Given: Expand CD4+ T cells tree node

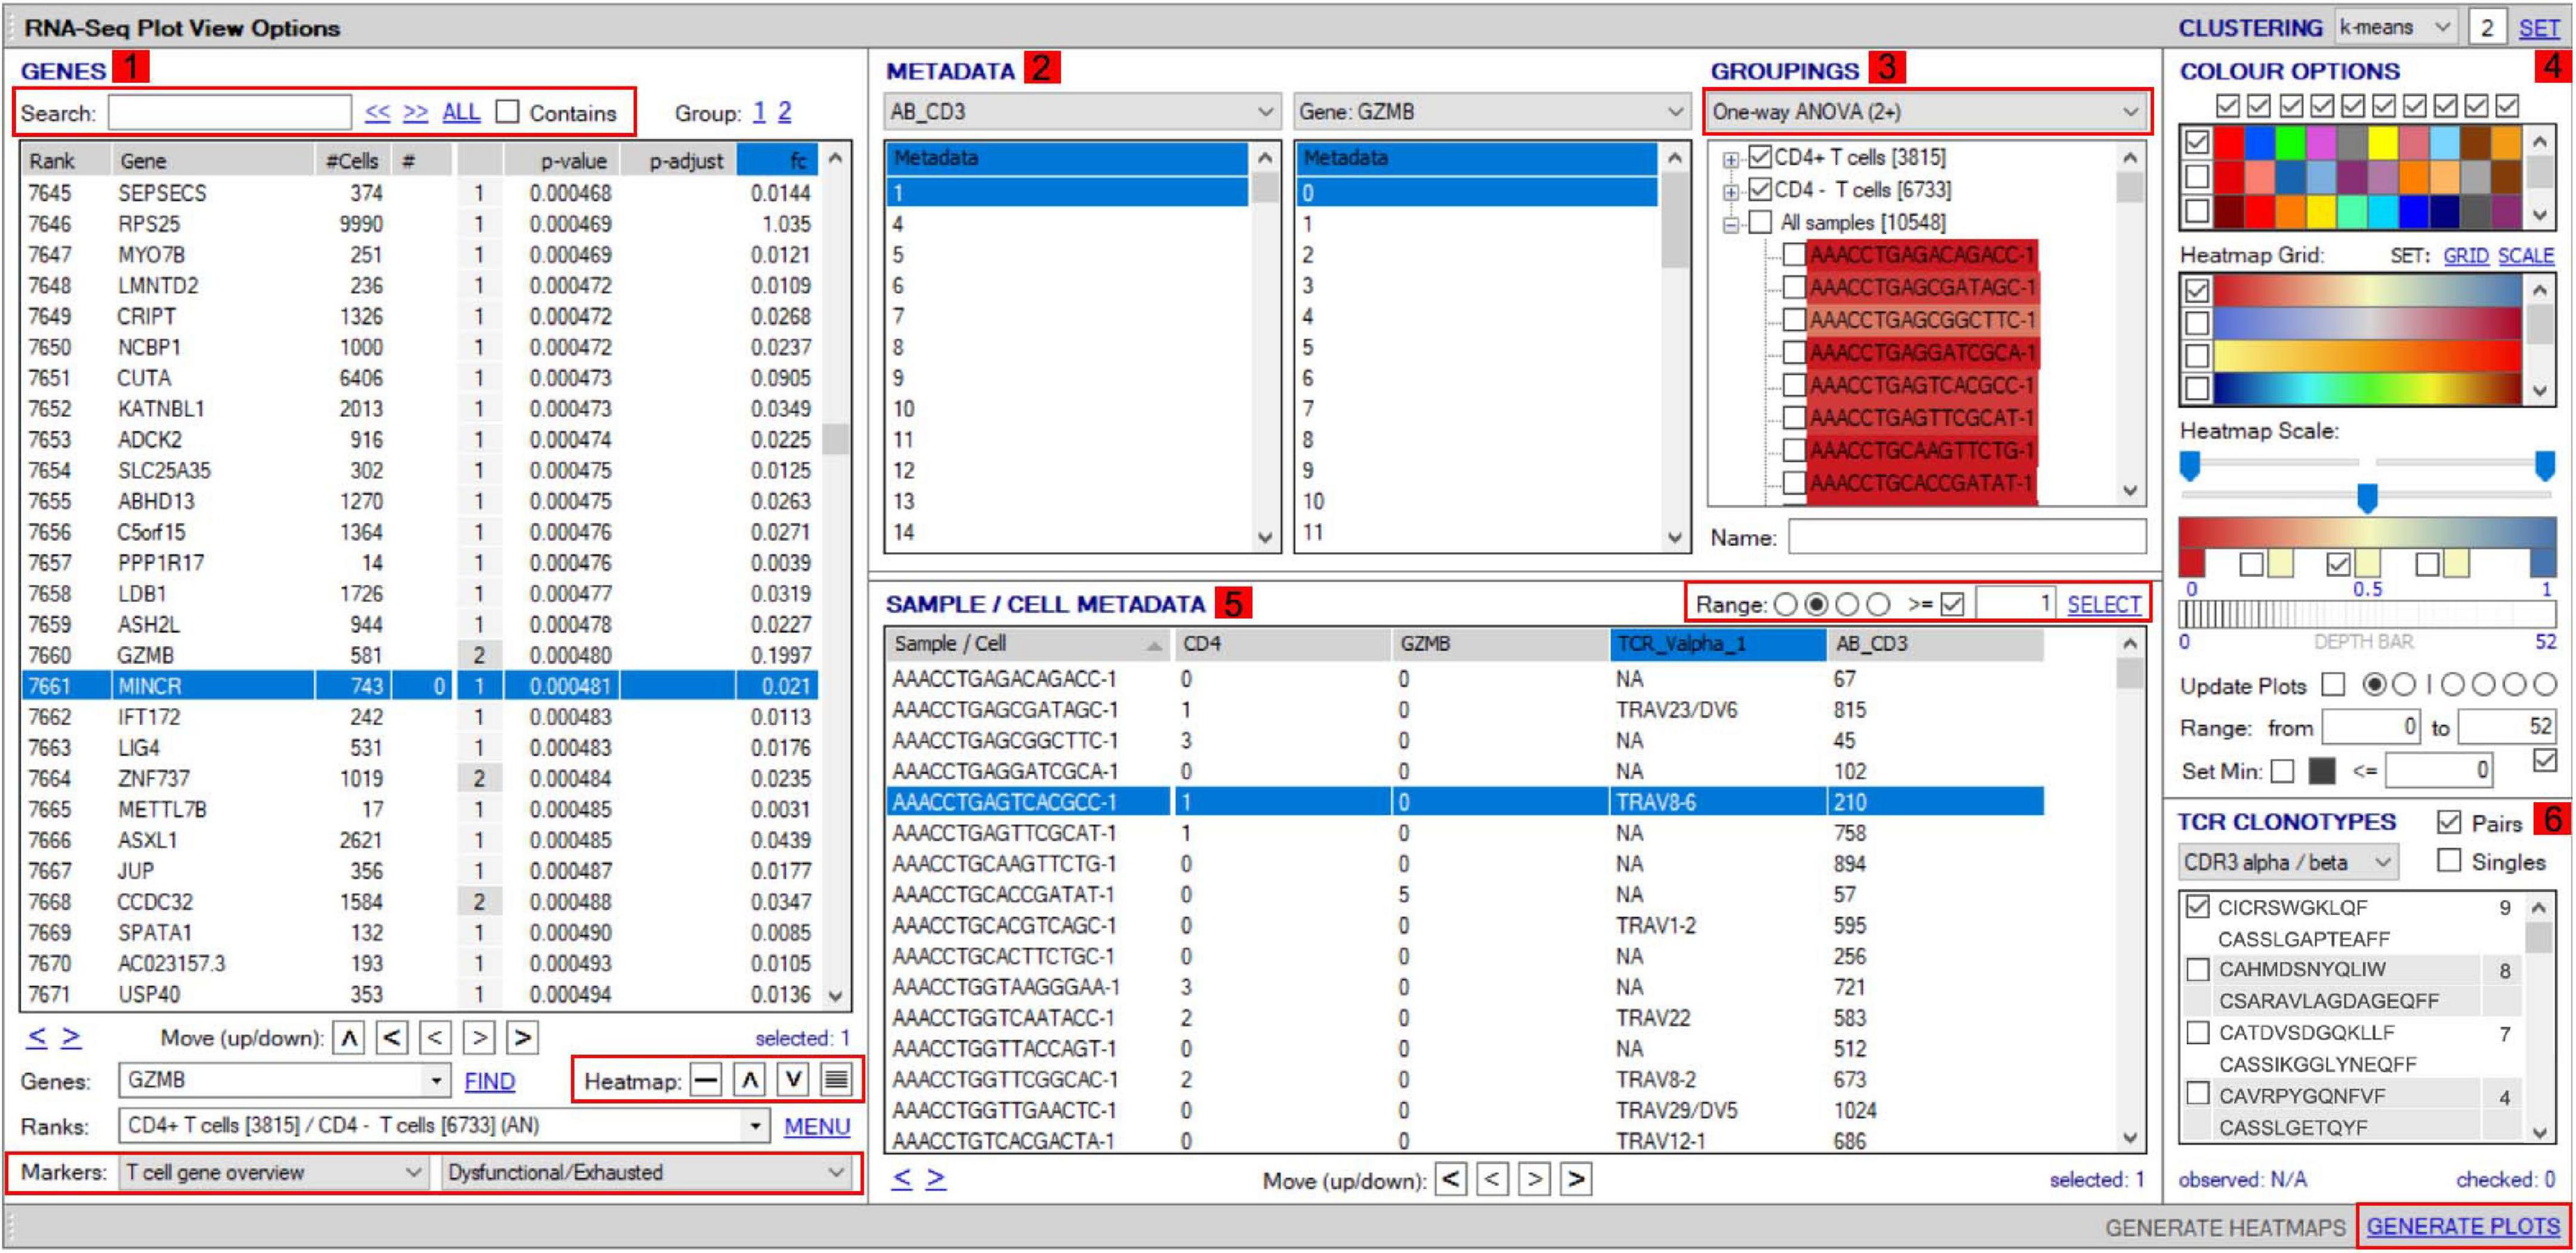Looking at the screenshot, I should point(1730,159).
